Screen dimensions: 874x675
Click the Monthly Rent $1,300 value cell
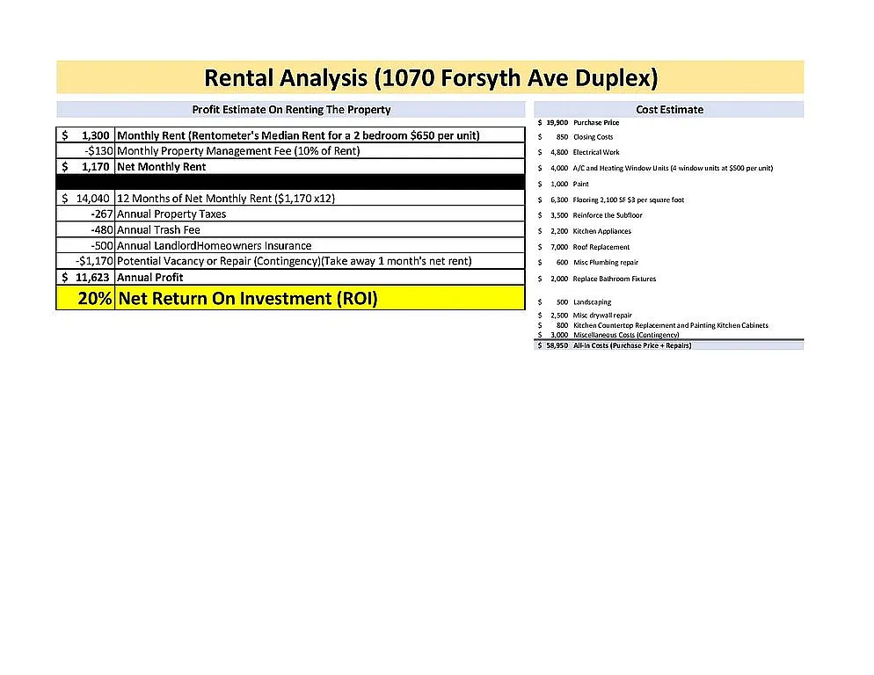click(x=86, y=136)
